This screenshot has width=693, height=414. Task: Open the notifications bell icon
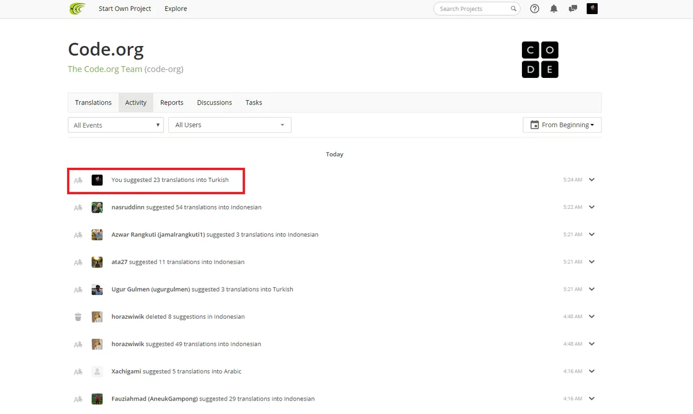tap(554, 9)
